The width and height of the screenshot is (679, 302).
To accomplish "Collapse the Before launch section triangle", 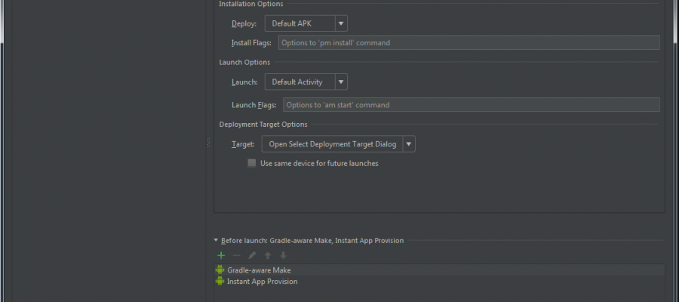I will 216,240.
